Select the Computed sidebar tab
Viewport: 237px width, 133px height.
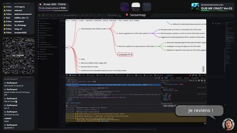click(x=179, y=78)
